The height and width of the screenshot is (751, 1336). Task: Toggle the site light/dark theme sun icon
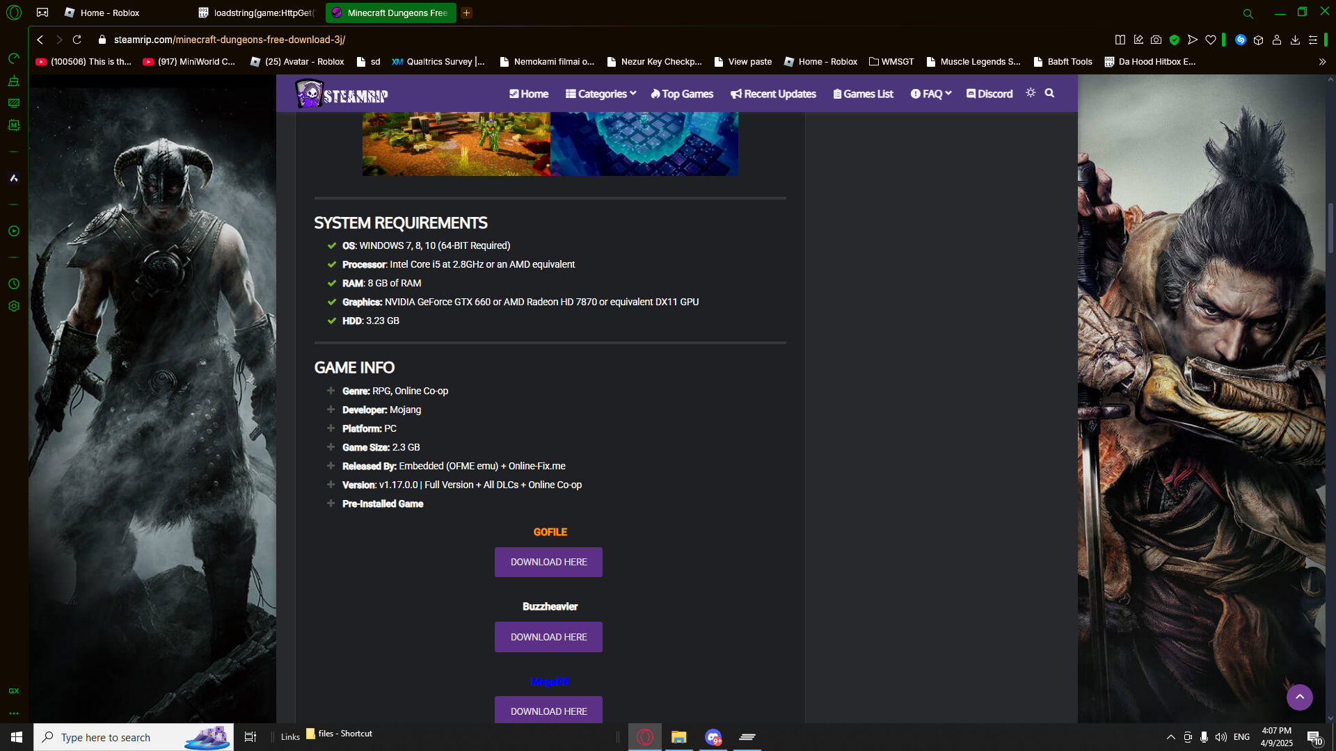pyautogui.click(x=1031, y=92)
